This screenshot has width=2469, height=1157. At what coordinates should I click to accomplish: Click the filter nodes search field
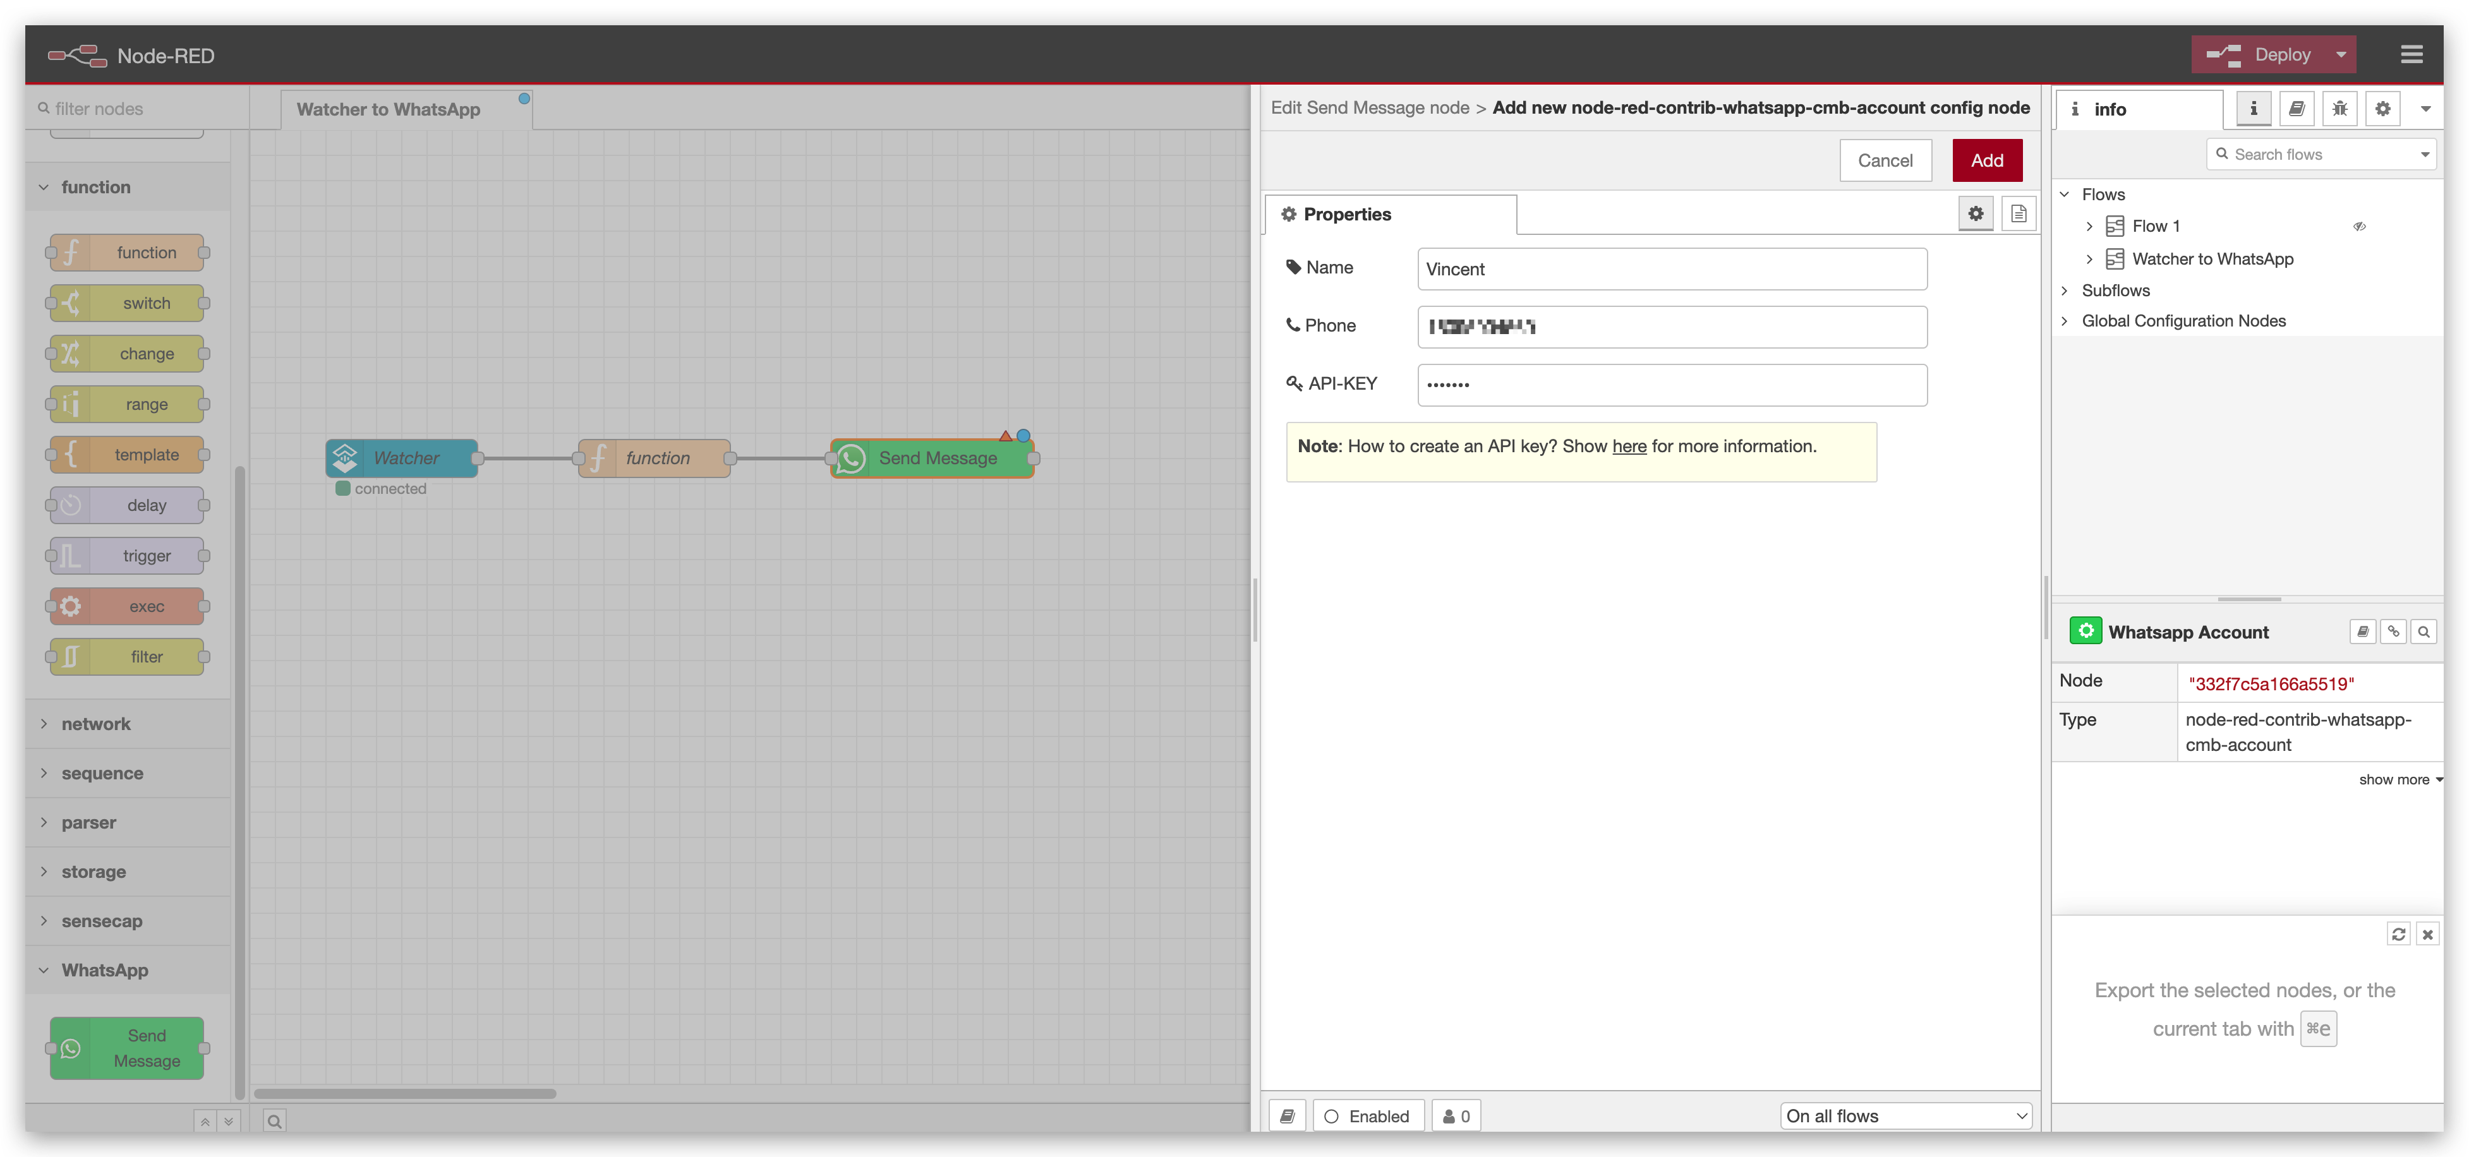(x=137, y=108)
